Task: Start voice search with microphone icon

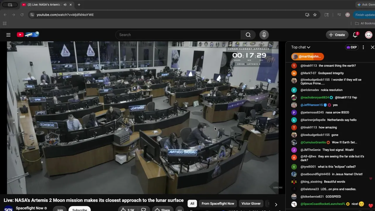Action: (x=264, y=35)
